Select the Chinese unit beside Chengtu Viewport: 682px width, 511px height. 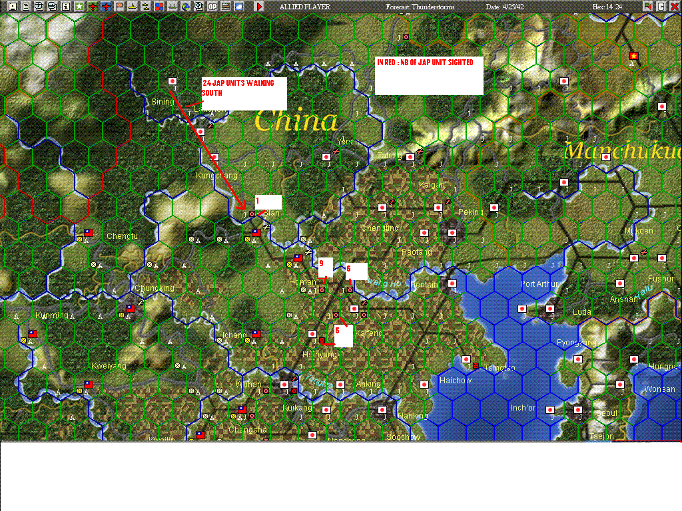(89, 232)
